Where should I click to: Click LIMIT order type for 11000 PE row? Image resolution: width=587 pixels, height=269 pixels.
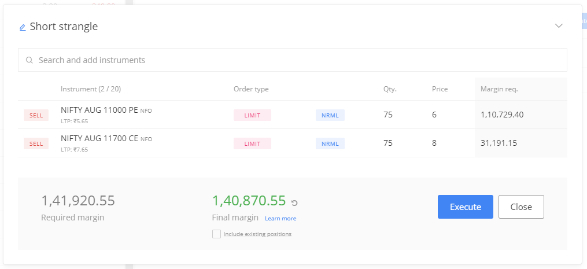[x=252, y=115]
